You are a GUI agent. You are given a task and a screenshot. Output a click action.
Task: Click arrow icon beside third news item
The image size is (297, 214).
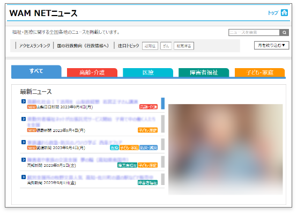(24, 142)
